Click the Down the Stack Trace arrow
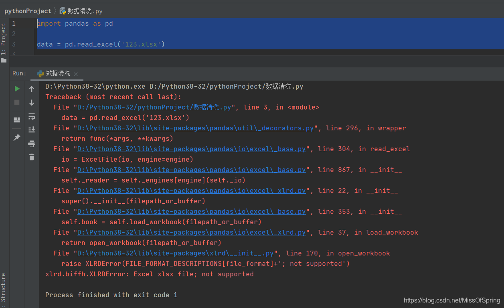Screen dimensions: 504x308 32,103
